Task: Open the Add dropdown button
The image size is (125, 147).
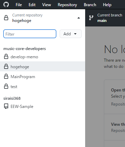Action: coord(71,34)
